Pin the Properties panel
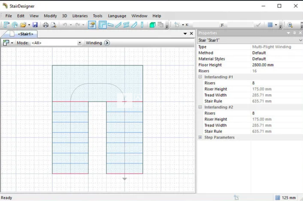This screenshot has height=201, width=303. (295, 33)
